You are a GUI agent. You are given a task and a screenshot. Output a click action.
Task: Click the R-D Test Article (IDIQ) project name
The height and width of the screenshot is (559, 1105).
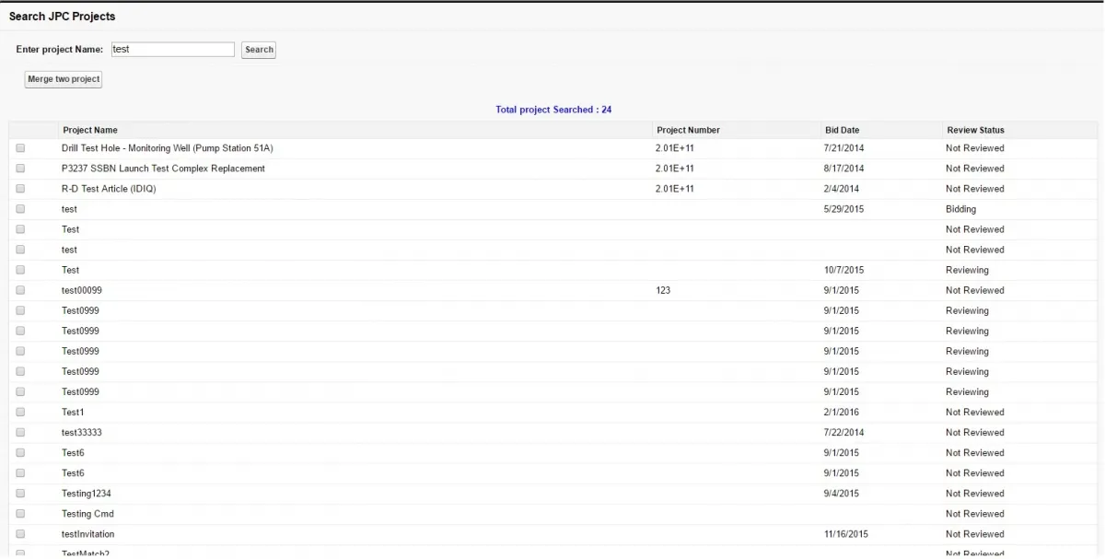coord(109,189)
